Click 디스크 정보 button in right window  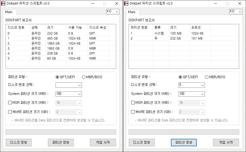pos(142,143)
